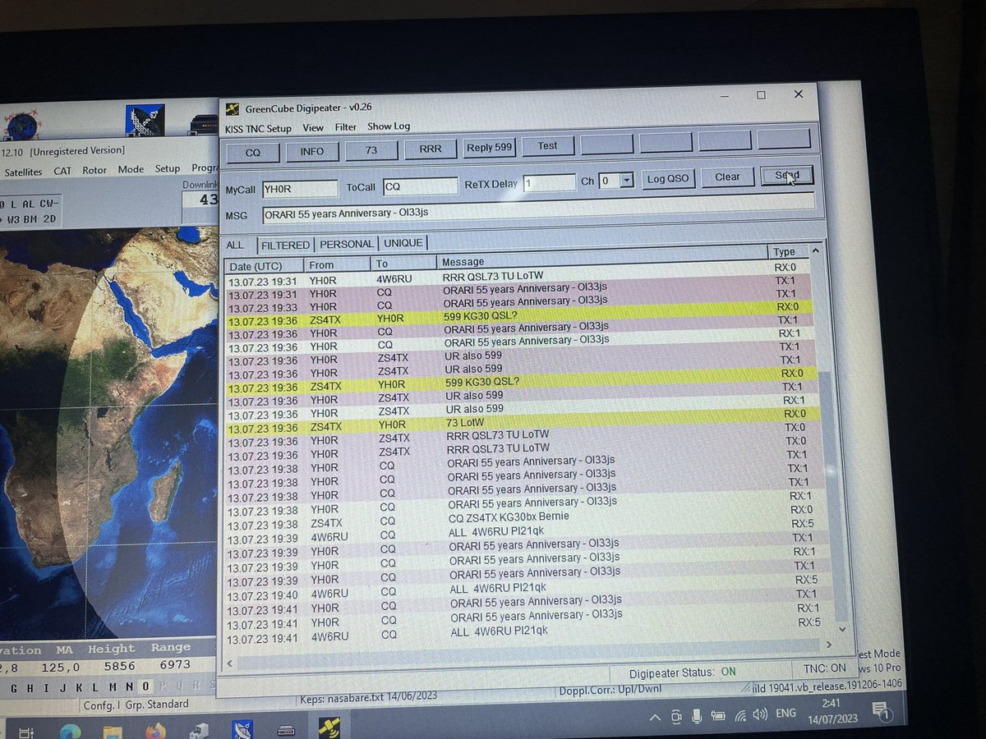The image size is (986, 739).
Task: Switch to the UNIQUE tab
Action: pyautogui.click(x=403, y=243)
